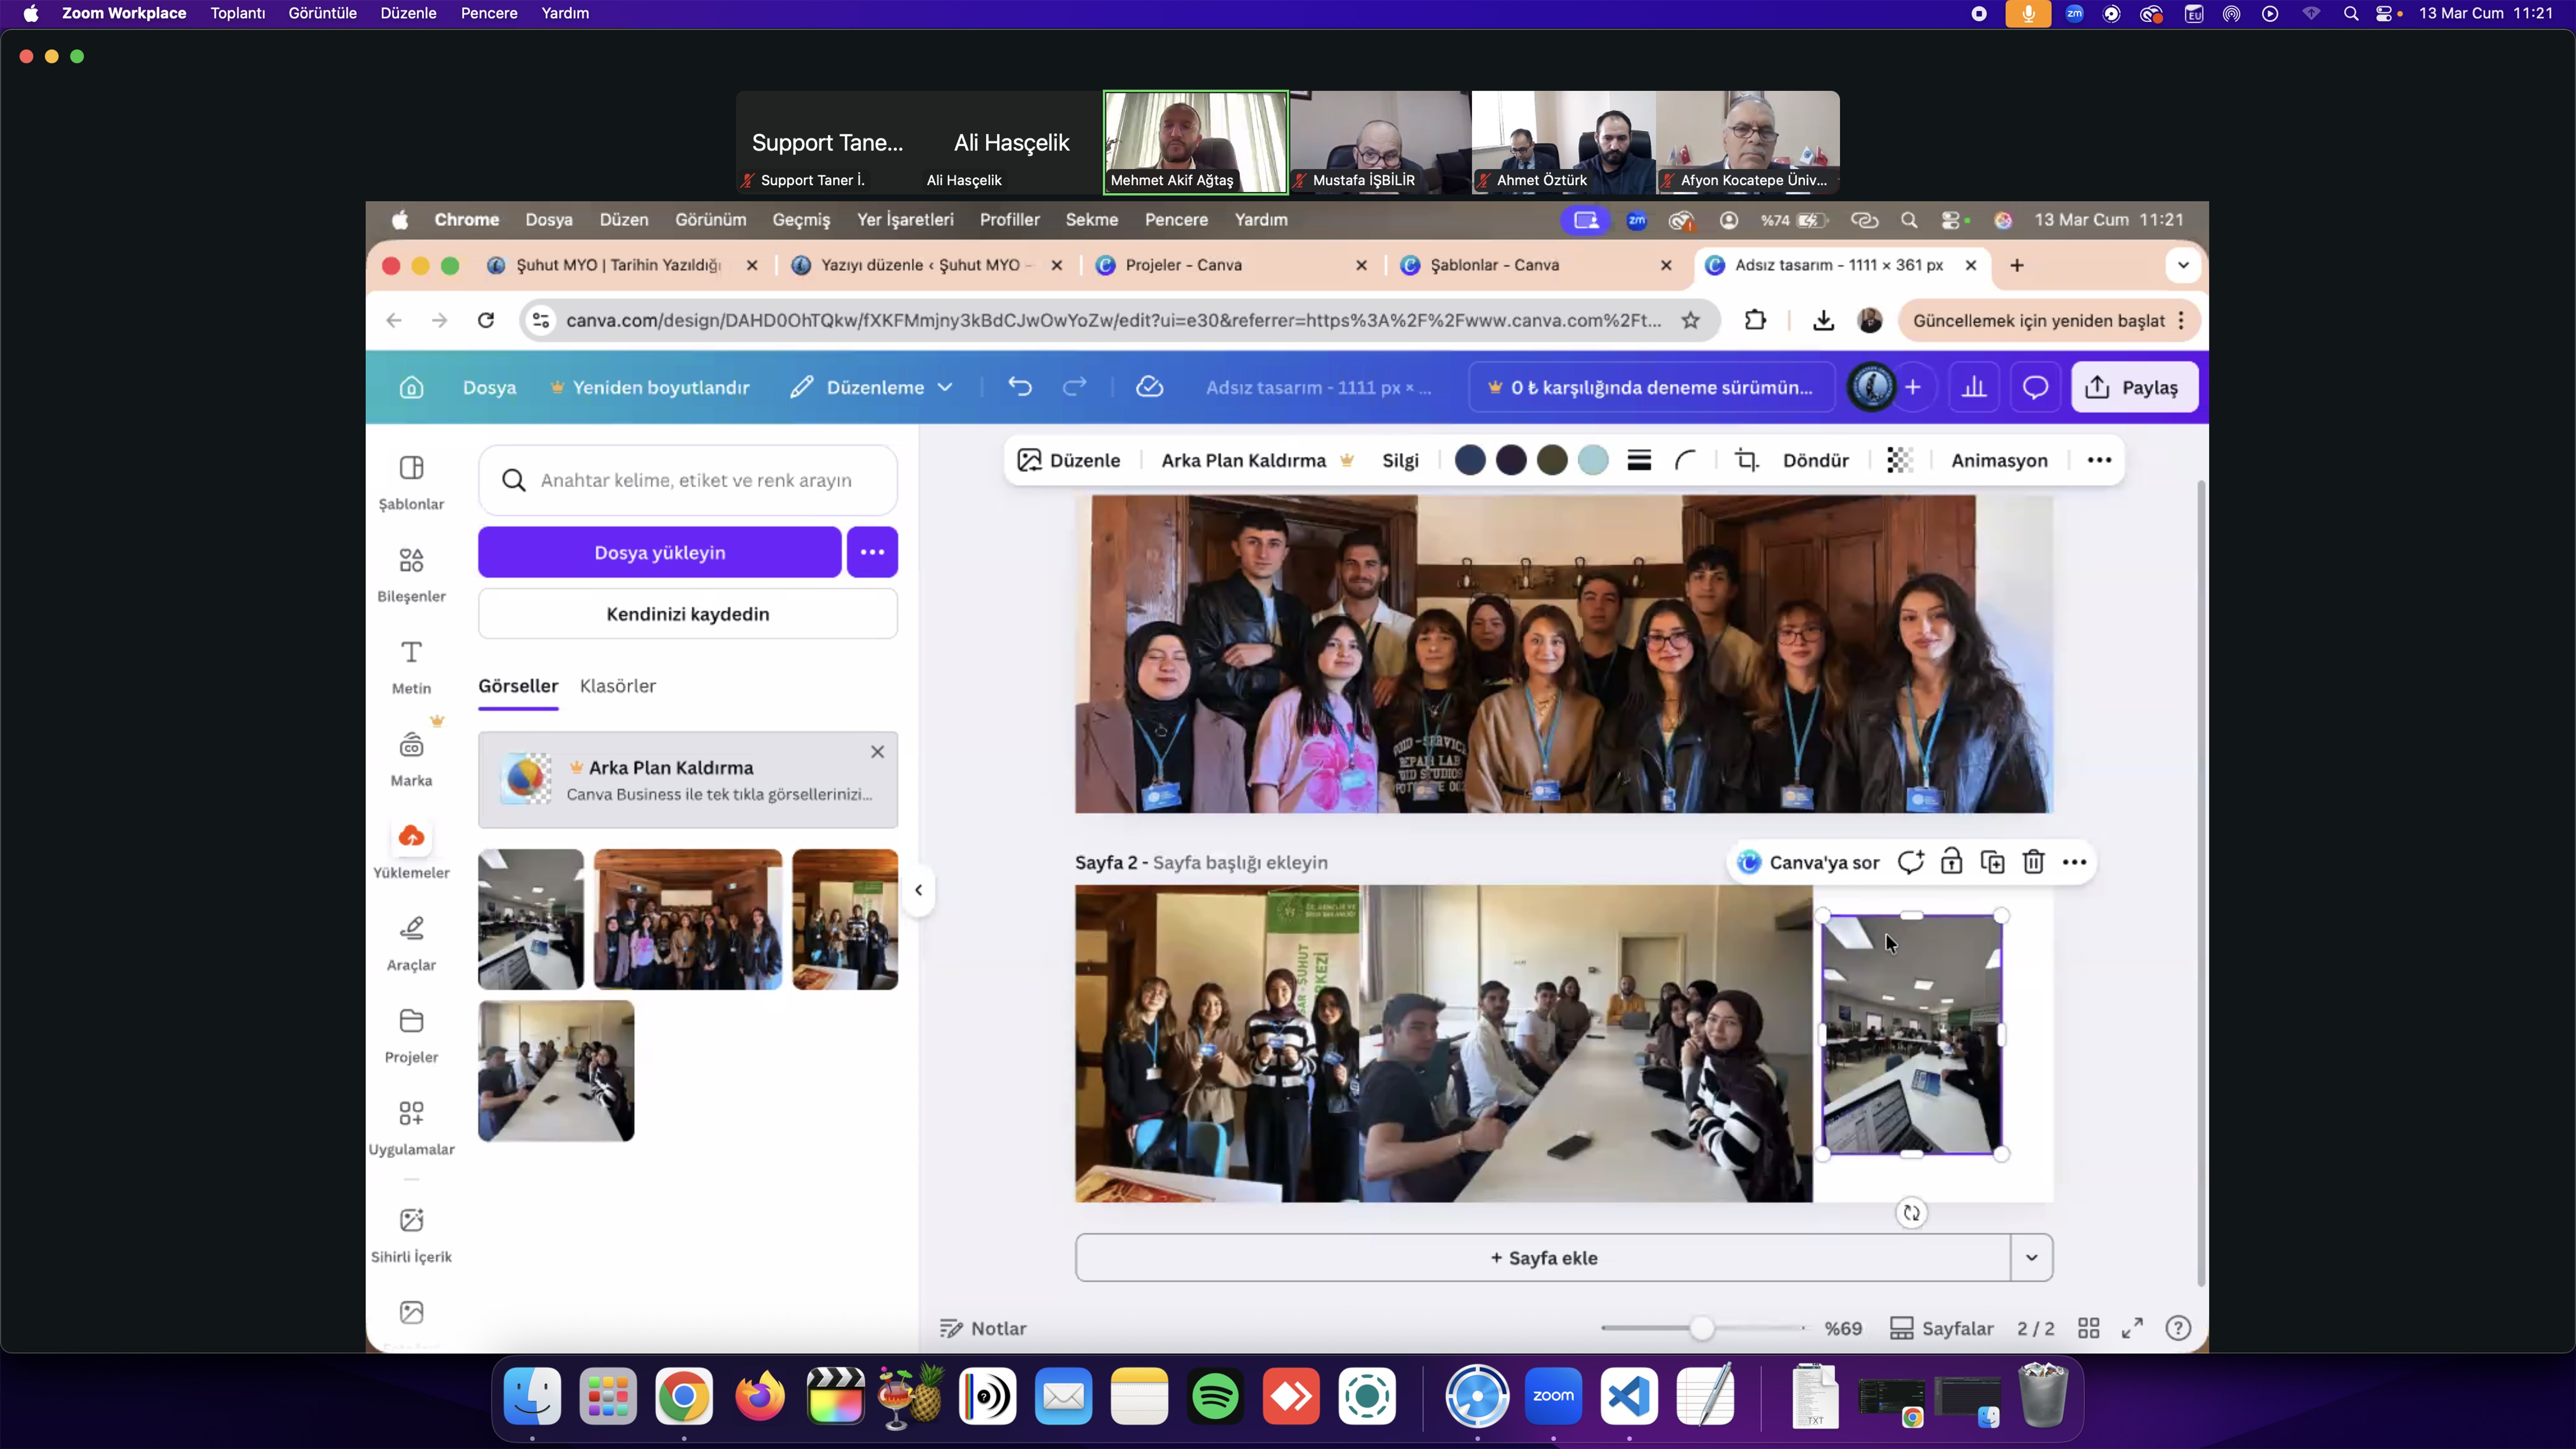The width and height of the screenshot is (2576, 1449).
Task: Open the analytics bar chart icon
Action: click(1974, 387)
